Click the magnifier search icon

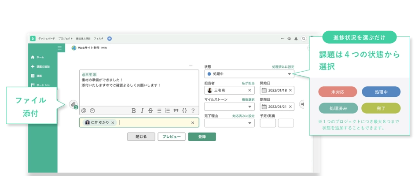point(304,39)
